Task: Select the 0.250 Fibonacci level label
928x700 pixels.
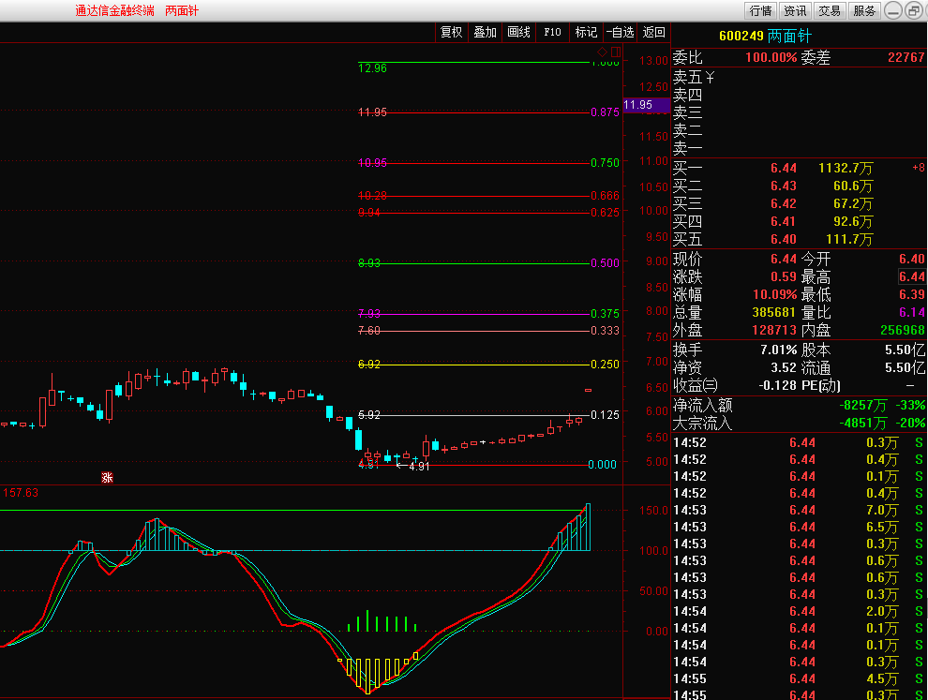Action: tap(605, 365)
